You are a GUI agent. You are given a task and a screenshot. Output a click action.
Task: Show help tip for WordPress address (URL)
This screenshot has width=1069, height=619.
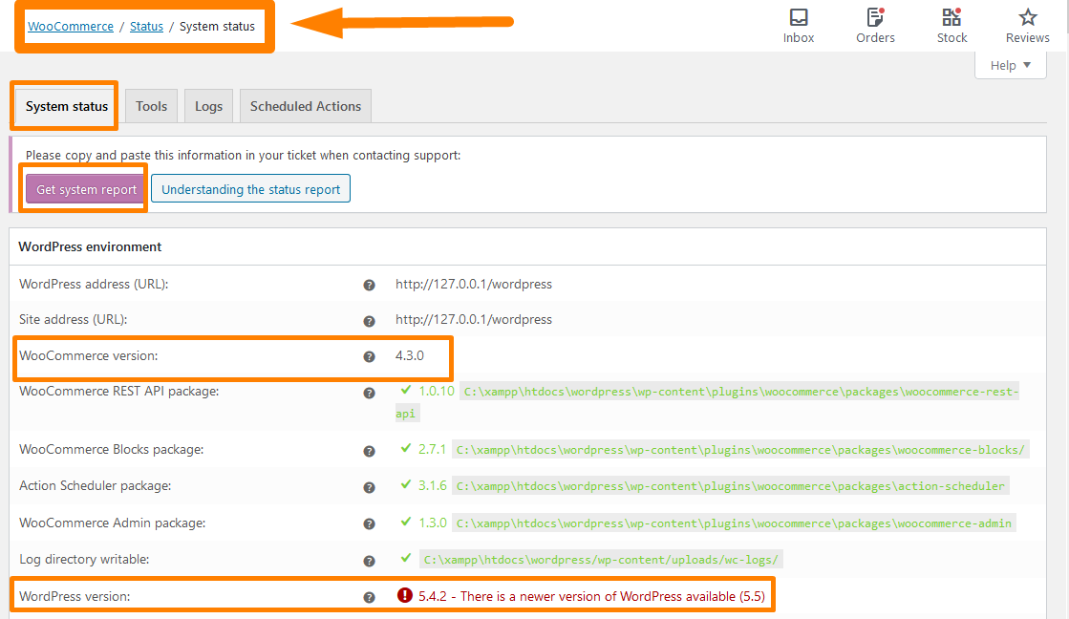369,285
